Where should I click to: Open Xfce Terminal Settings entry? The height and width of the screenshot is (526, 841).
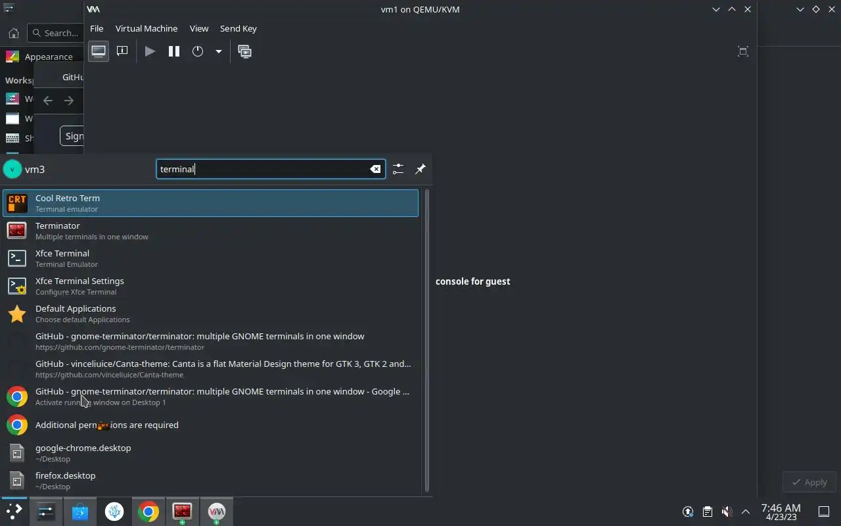(210, 286)
